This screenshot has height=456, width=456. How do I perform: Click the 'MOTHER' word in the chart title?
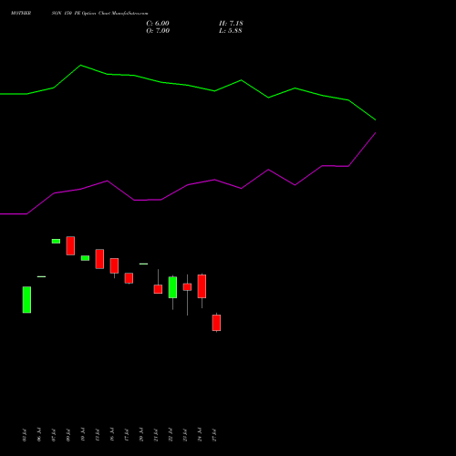(x=21, y=14)
